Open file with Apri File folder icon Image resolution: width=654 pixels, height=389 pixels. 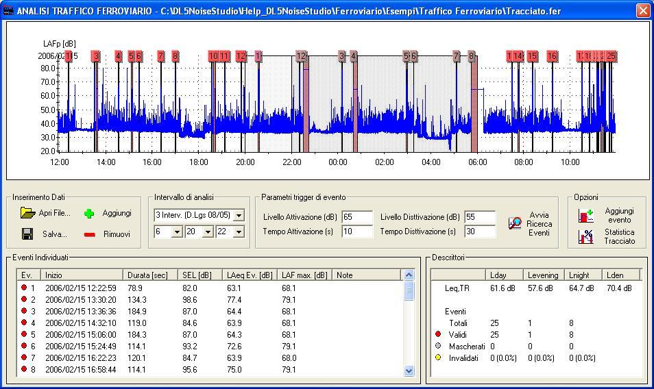click(27, 213)
